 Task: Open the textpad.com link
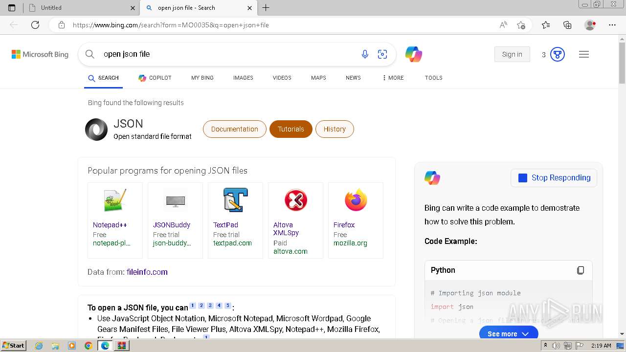pos(232,243)
